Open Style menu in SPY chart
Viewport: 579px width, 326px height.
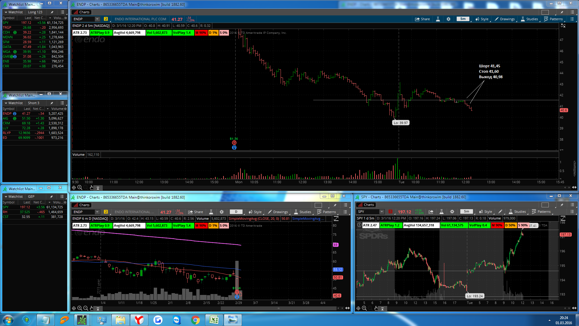(x=485, y=212)
